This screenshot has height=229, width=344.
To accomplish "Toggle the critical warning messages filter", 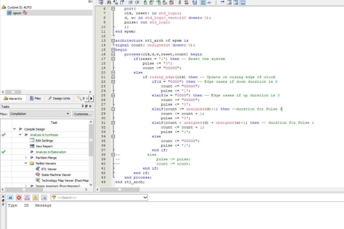I will 27,198.
